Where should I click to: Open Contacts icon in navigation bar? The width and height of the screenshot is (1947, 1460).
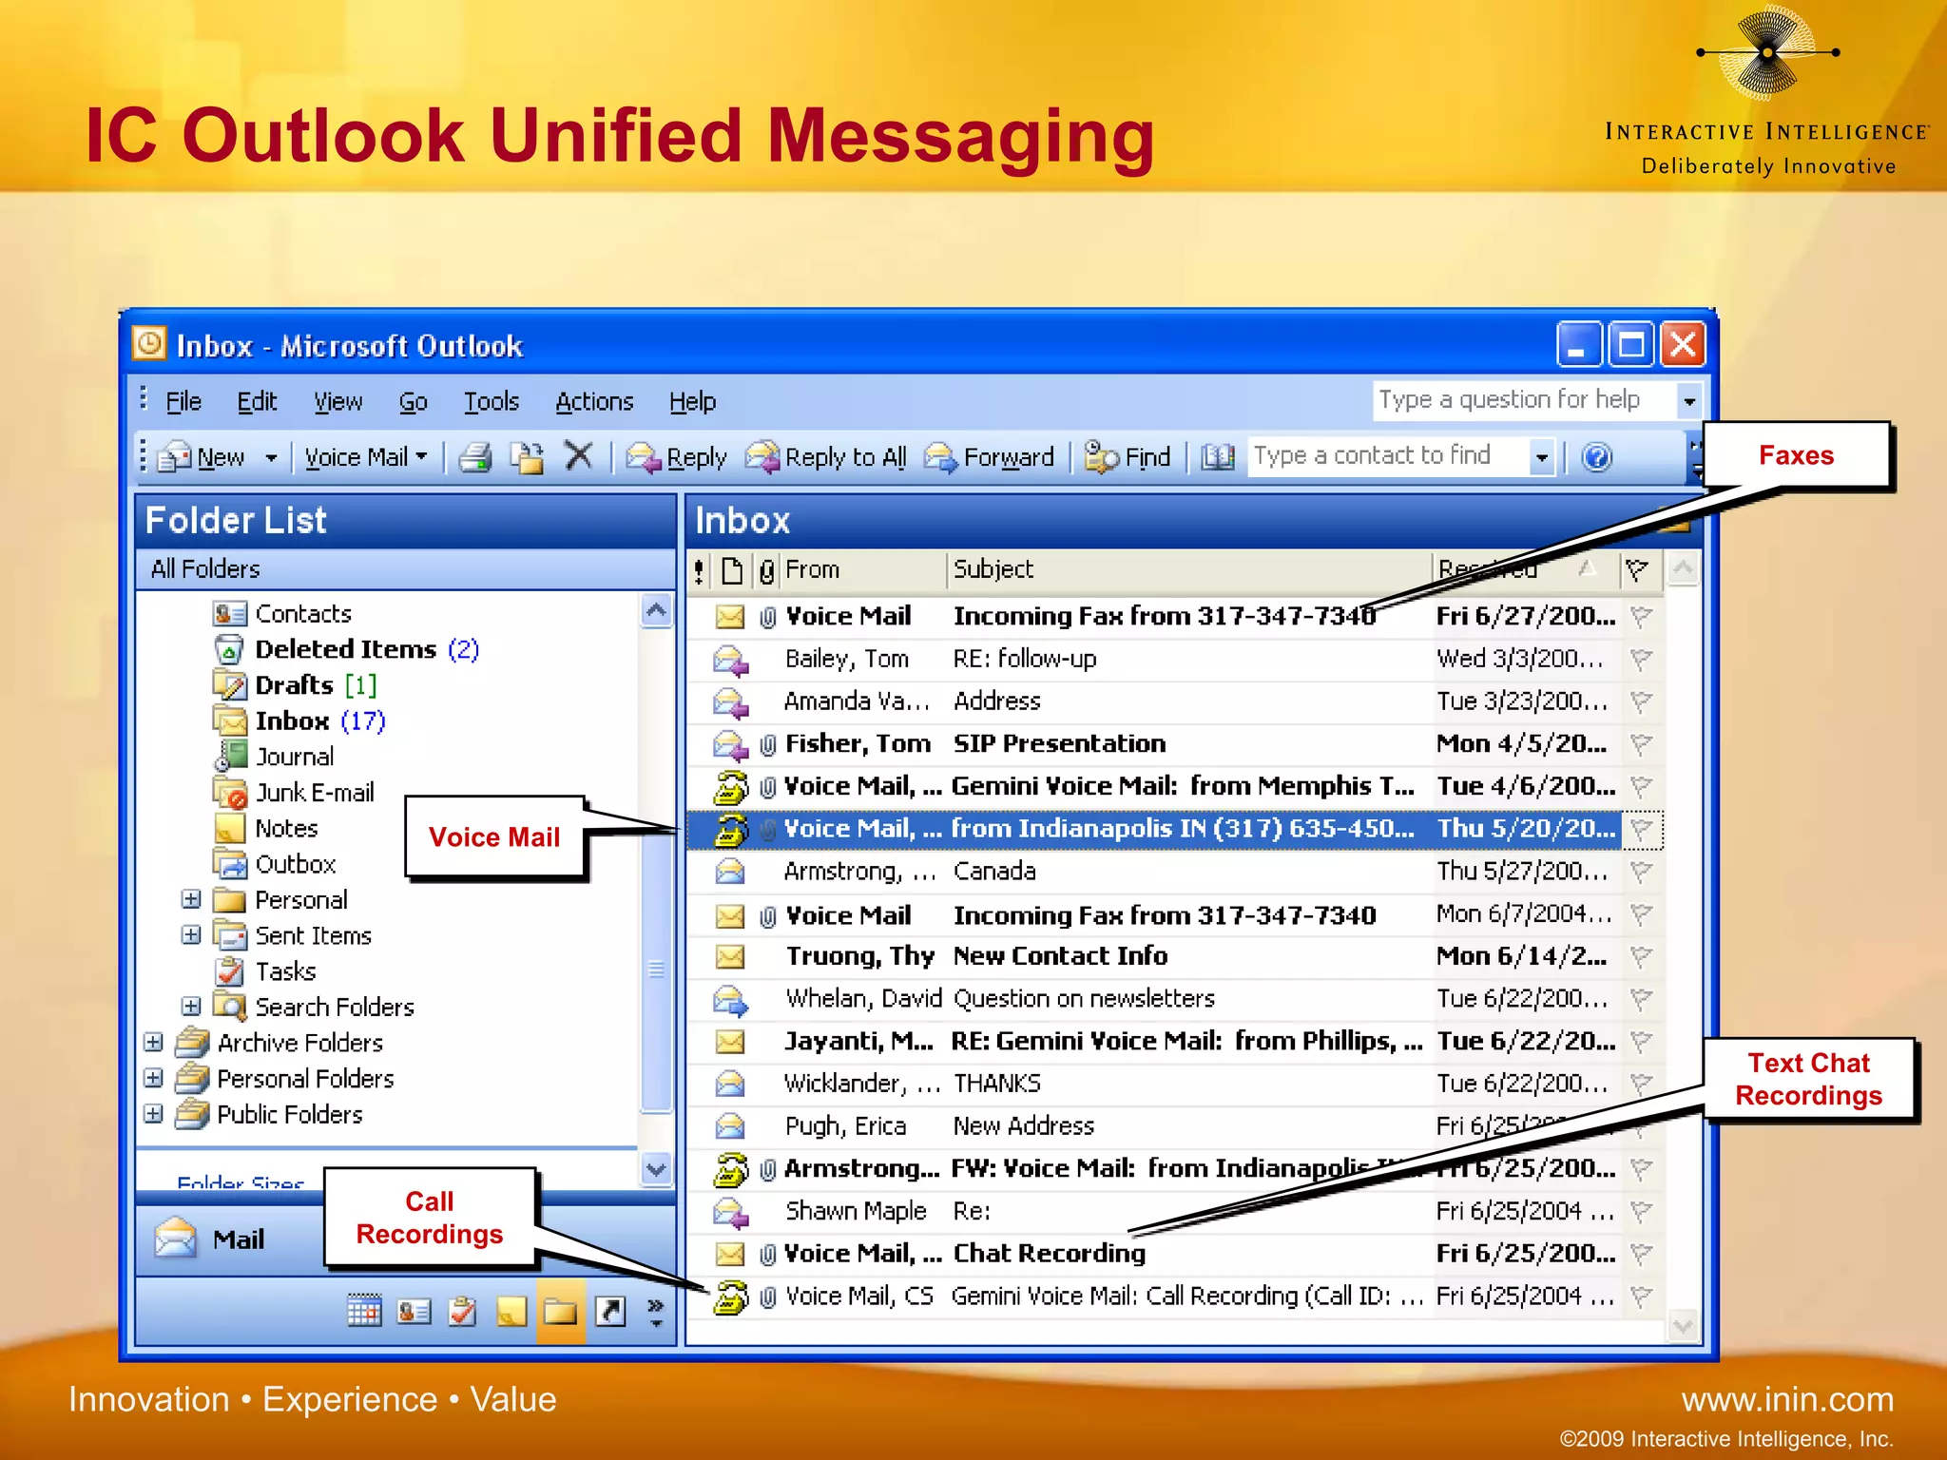click(414, 1312)
